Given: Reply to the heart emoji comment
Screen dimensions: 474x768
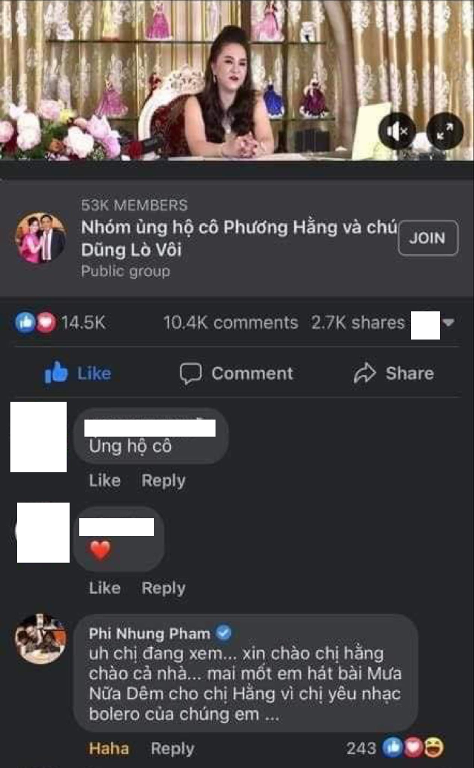Looking at the screenshot, I should coord(164,588).
